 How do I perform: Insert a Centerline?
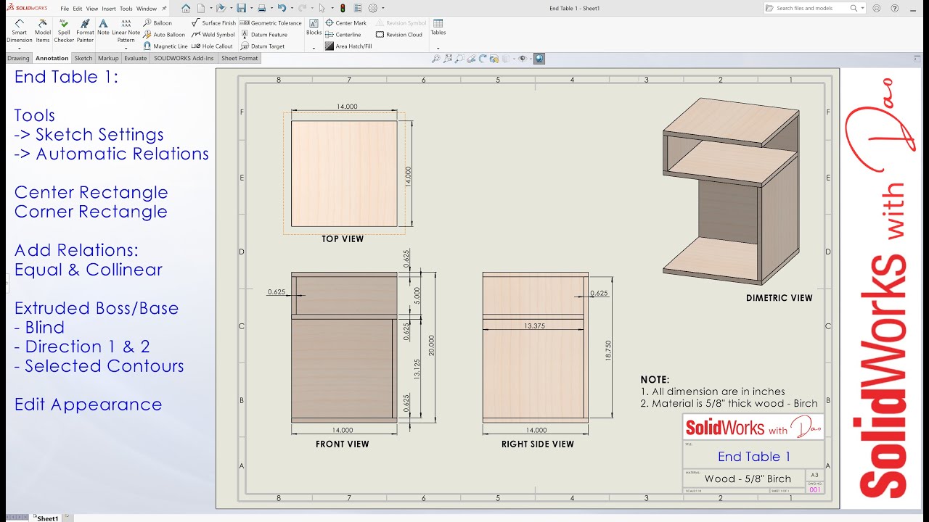tap(343, 35)
